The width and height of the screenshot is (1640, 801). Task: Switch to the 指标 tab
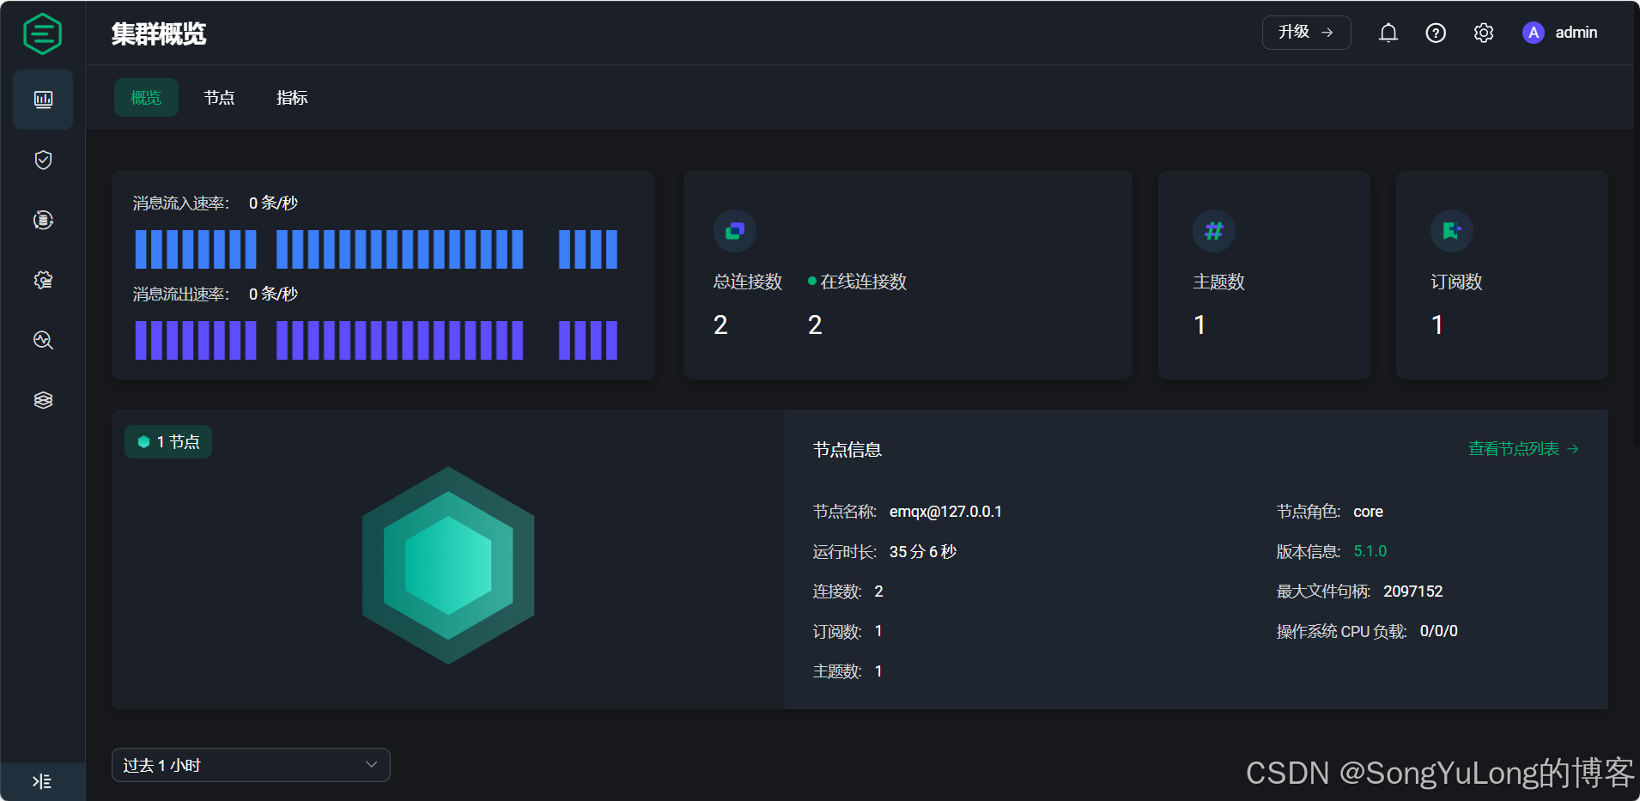point(292,98)
